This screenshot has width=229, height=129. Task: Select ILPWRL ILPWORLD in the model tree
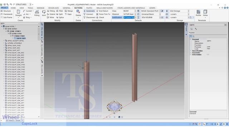click(14, 43)
